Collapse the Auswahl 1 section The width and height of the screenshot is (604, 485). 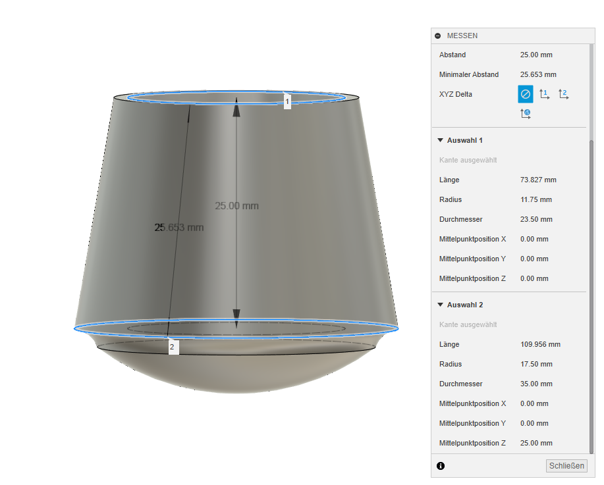tap(440, 140)
